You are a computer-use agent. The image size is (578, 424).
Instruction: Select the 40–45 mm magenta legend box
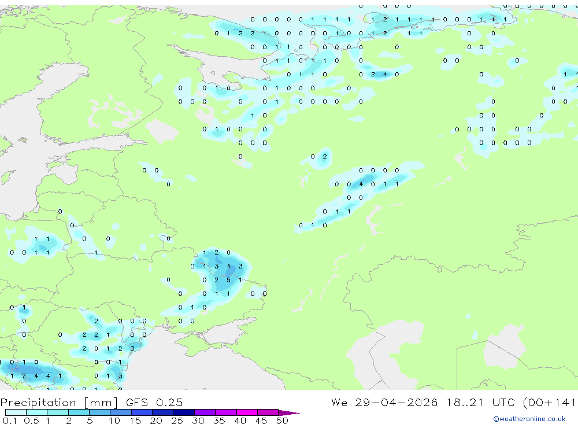point(247,412)
